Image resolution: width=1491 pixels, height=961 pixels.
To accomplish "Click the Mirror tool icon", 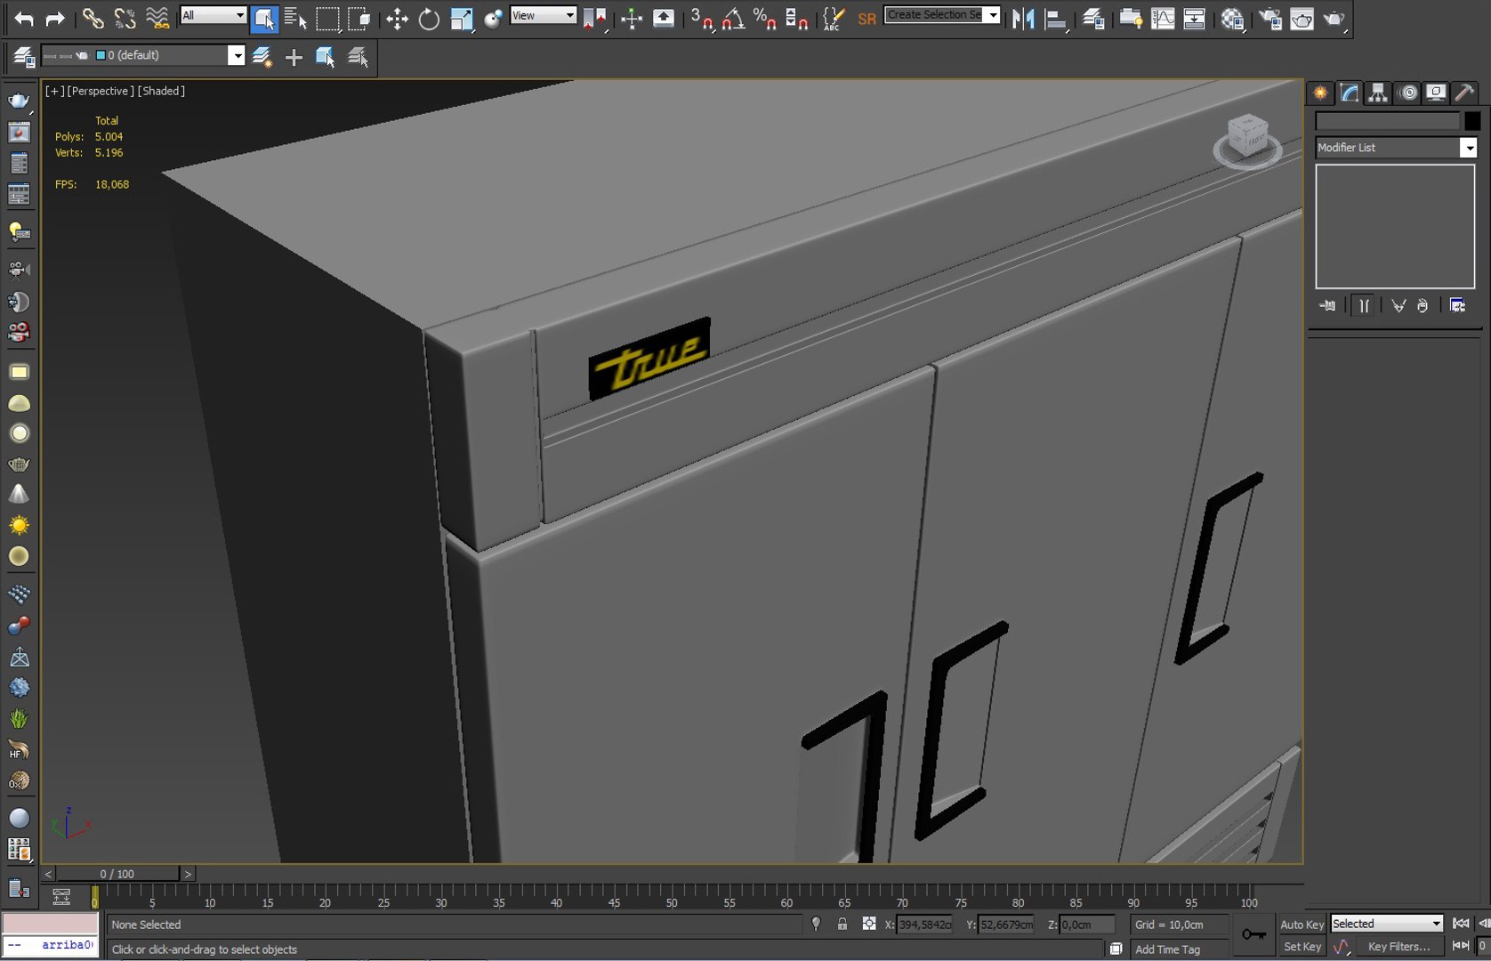I will pos(1023,19).
